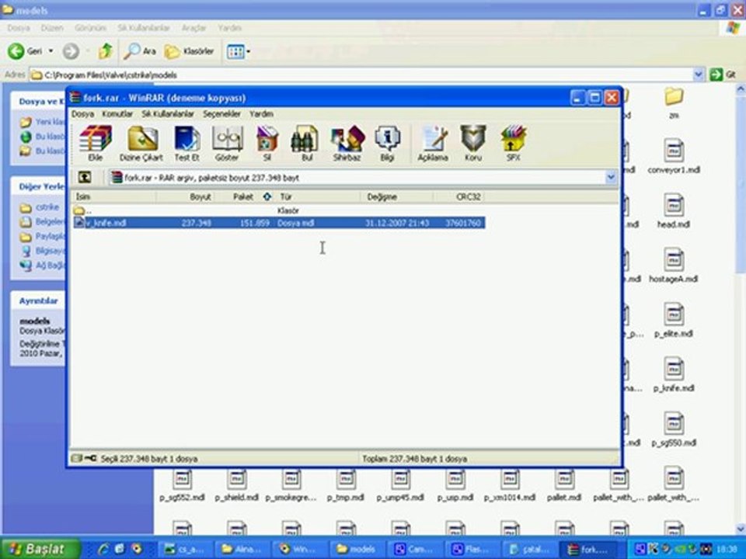746x559 pixels.
Task: Select p_tmp.mdl file in Explorer
Action: tap(345, 484)
